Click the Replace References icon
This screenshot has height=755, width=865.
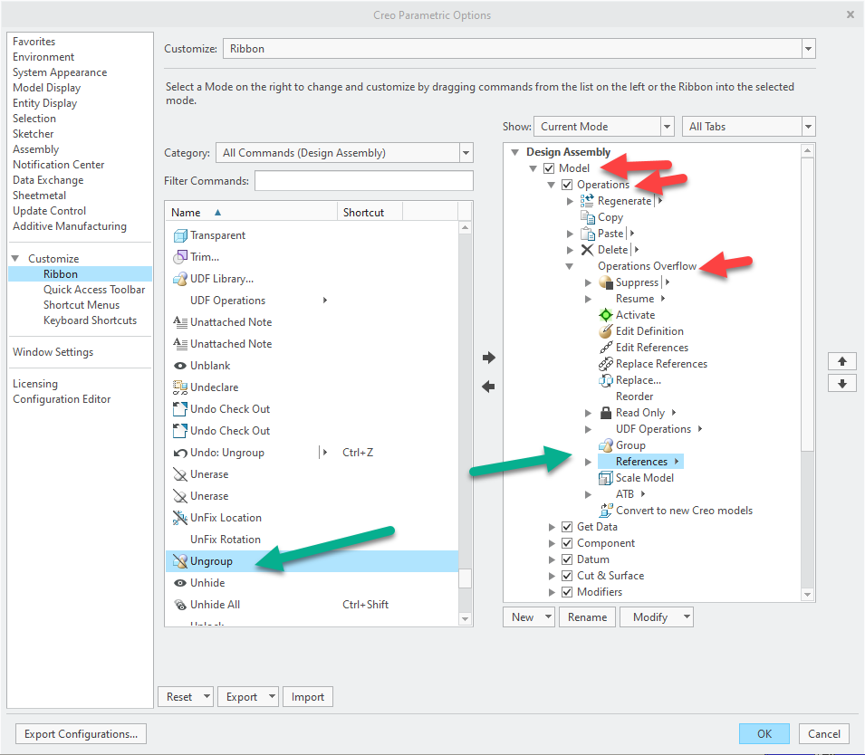(x=606, y=364)
